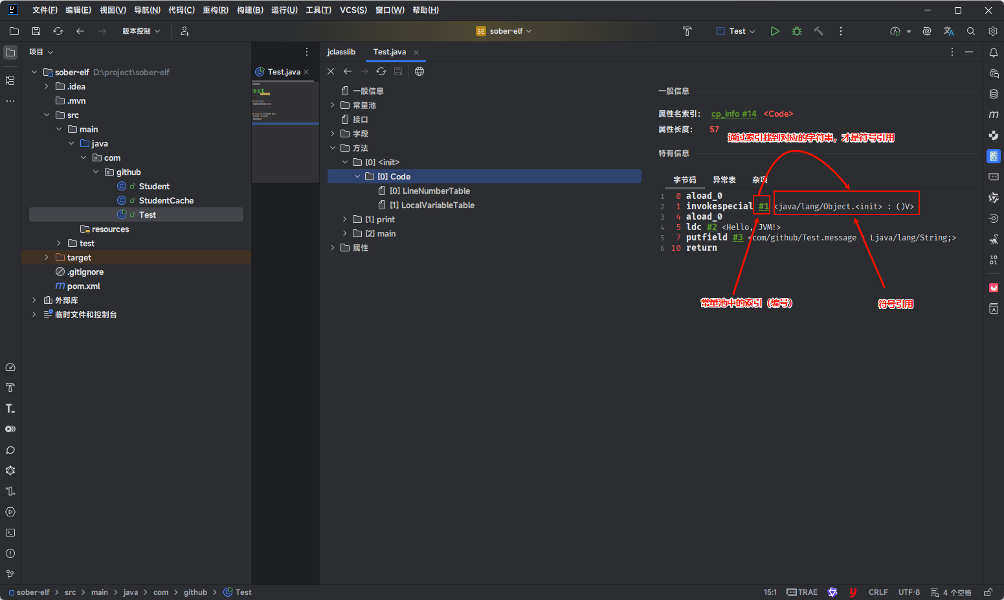Click the green Run button

click(775, 31)
